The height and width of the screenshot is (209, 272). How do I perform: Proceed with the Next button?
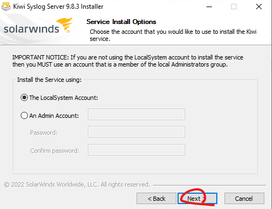click(x=197, y=199)
